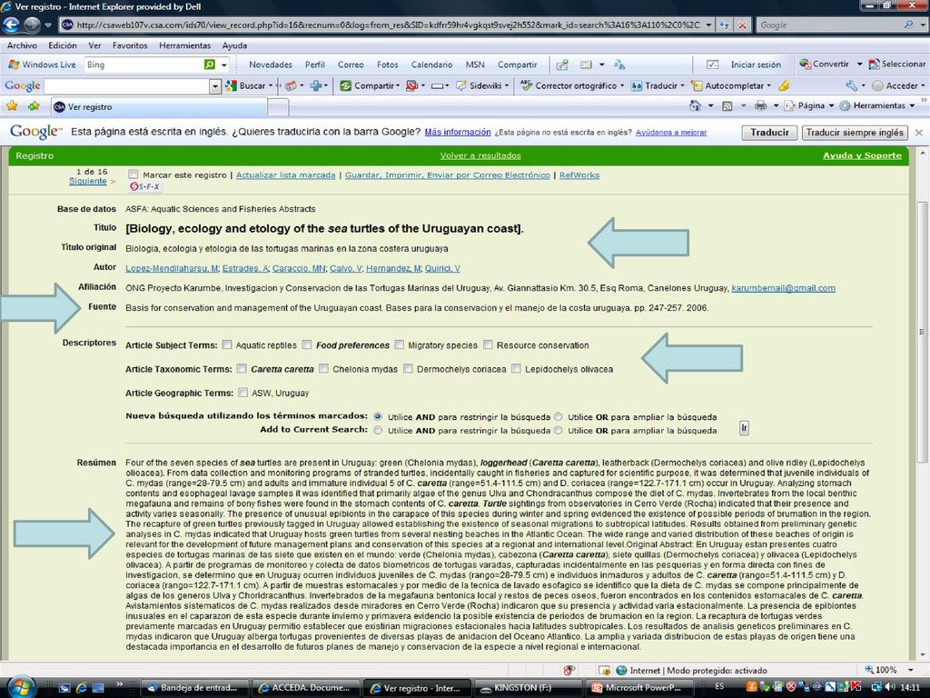930x698 pixels.
Task: Click the Google logo on the Google toolbar
Action: point(23,85)
